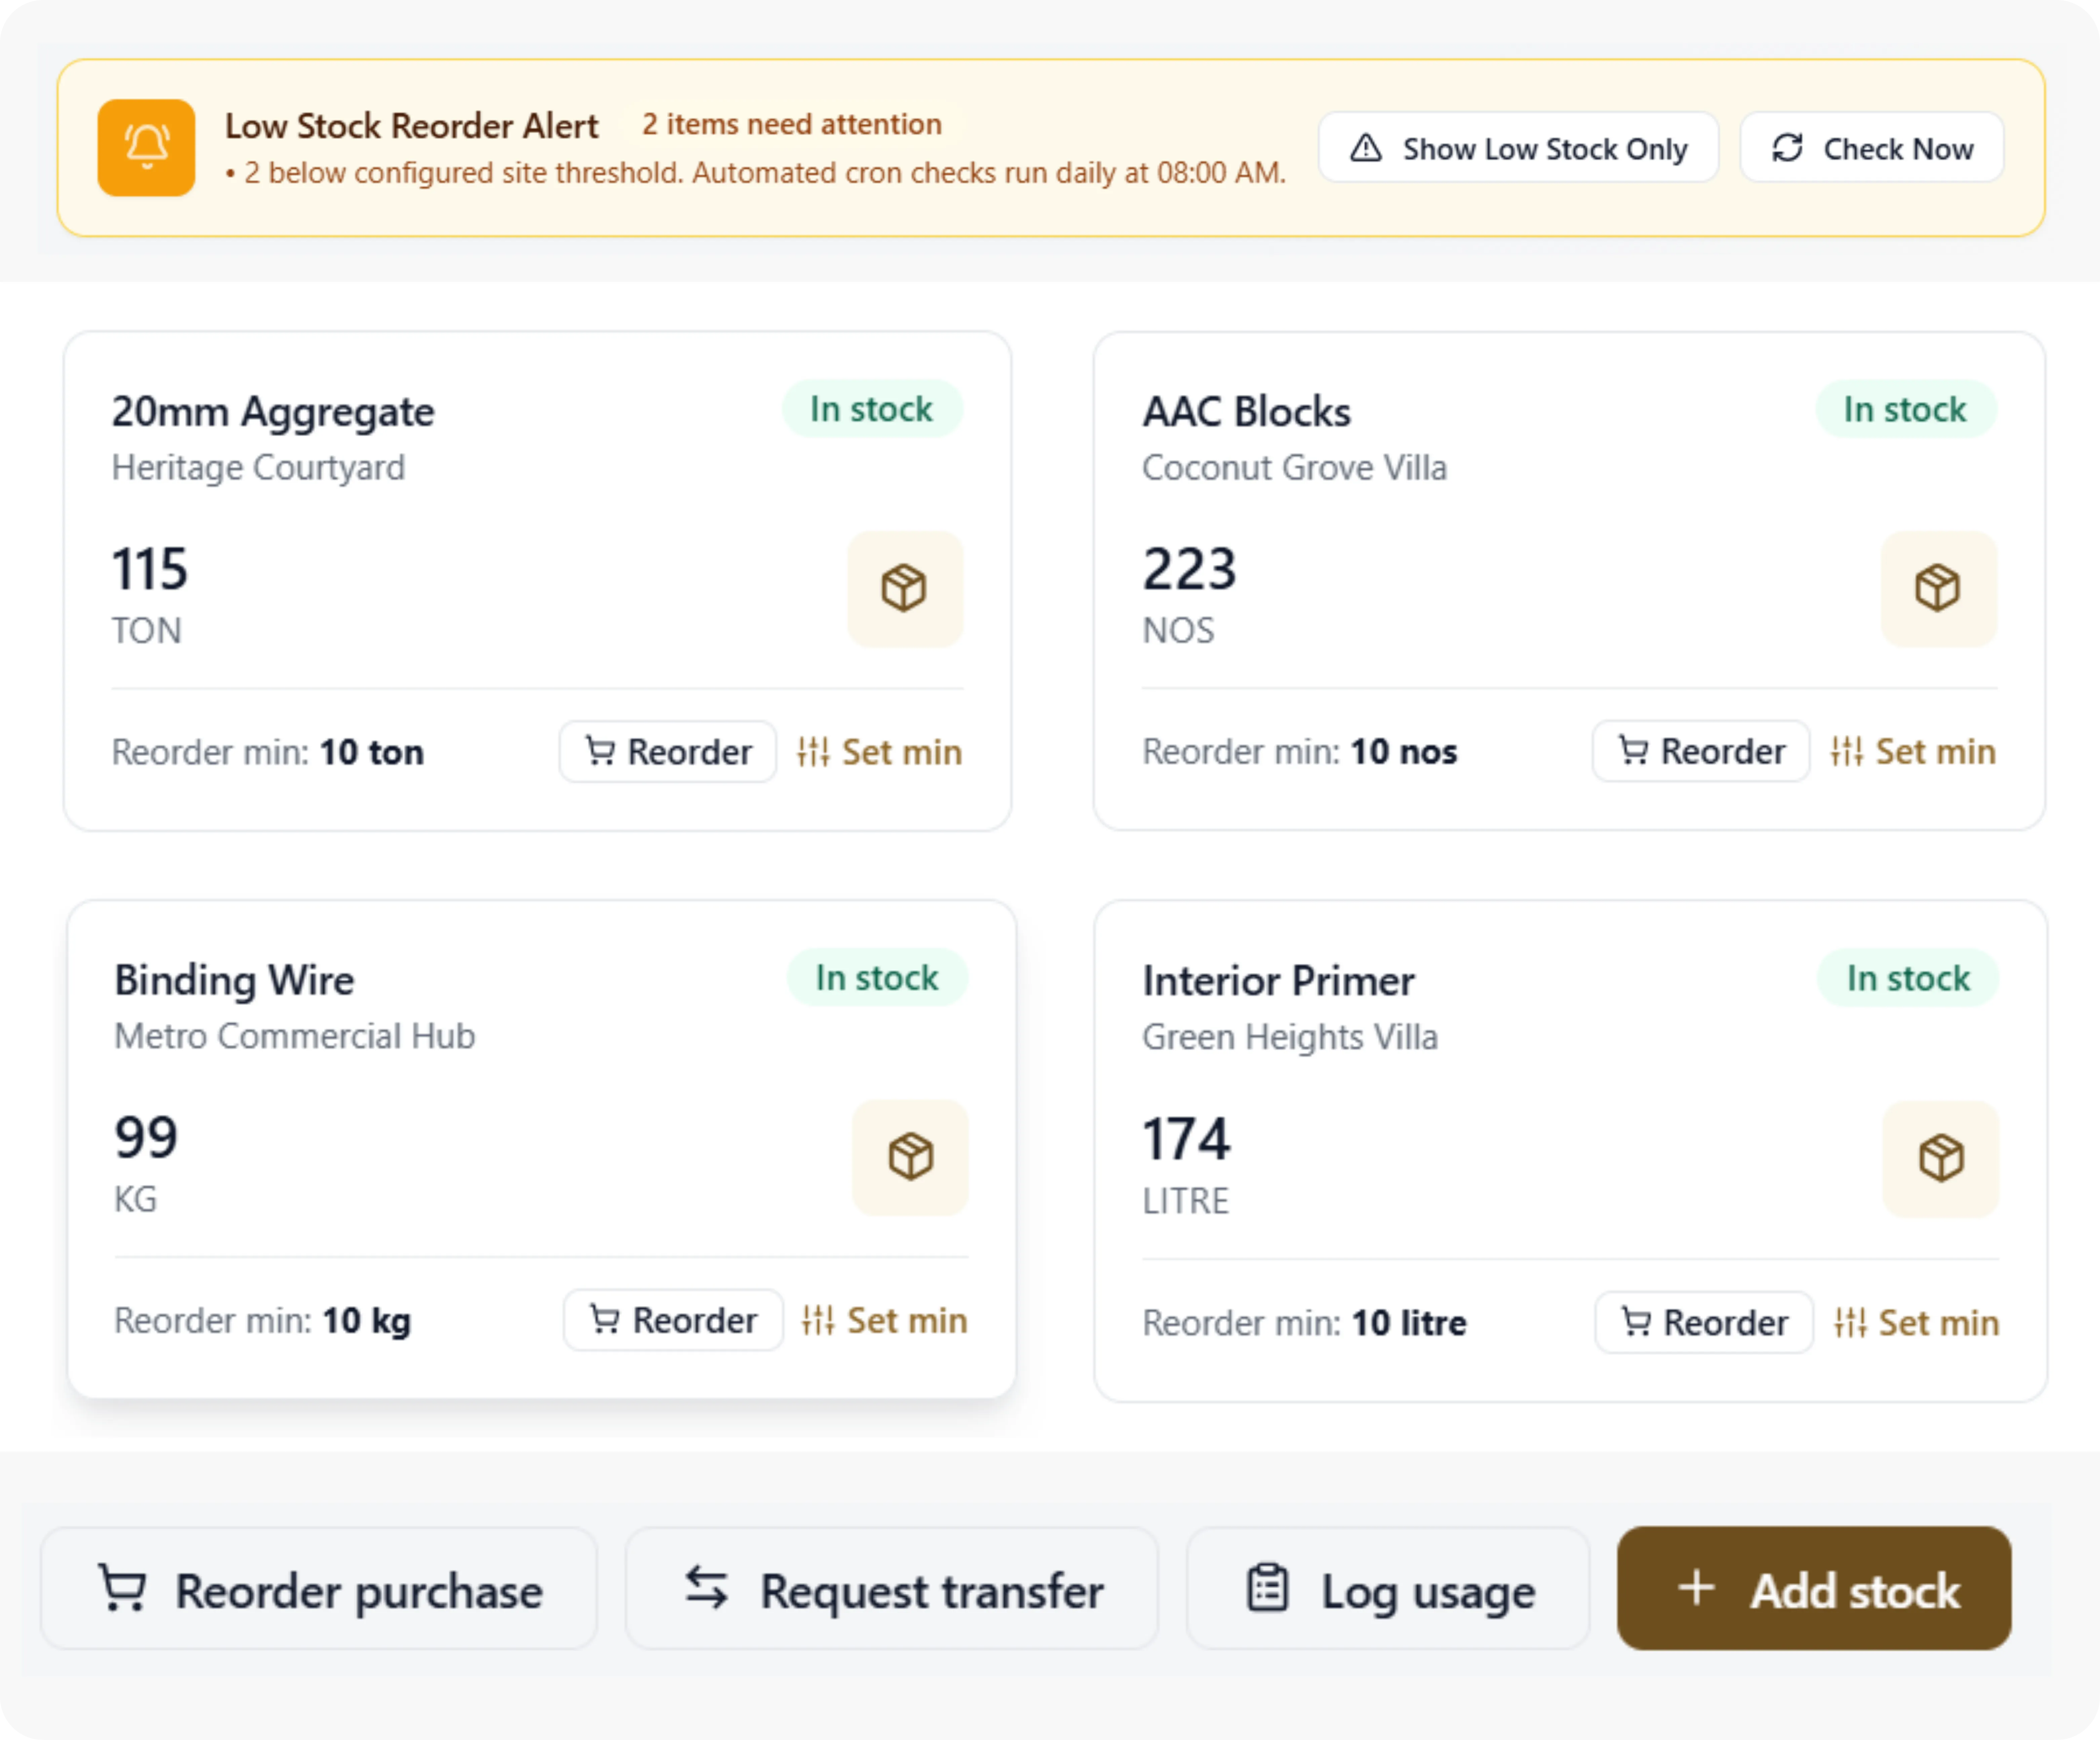Screen dimensions: 2100x1740
Task: Click the Green Heights Villa site name
Action: point(1290,1037)
